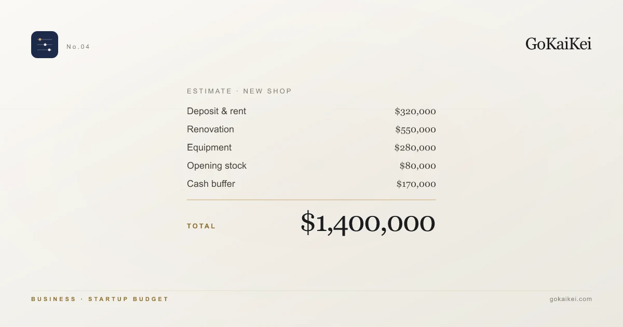Select the $170,000 cash buffer amount
This screenshot has width=623, height=327.
point(416,184)
